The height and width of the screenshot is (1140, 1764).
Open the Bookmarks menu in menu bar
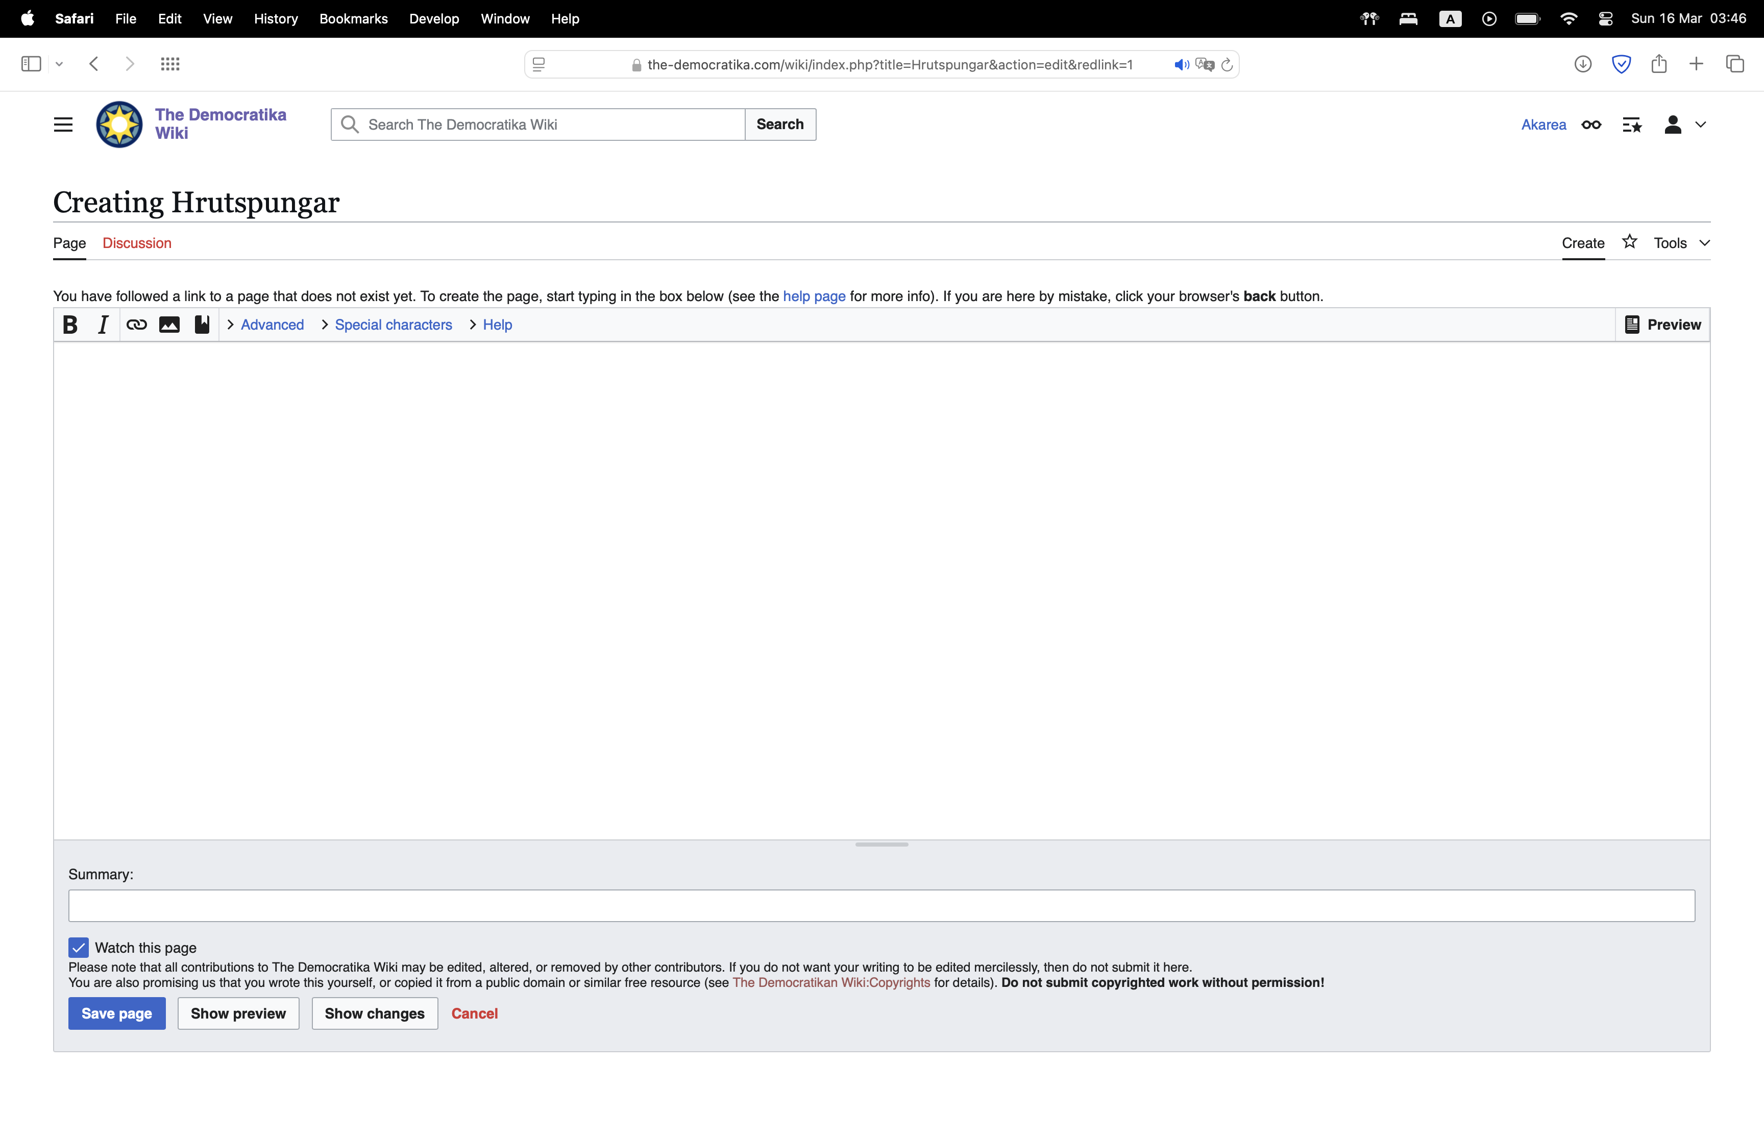(x=353, y=18)
